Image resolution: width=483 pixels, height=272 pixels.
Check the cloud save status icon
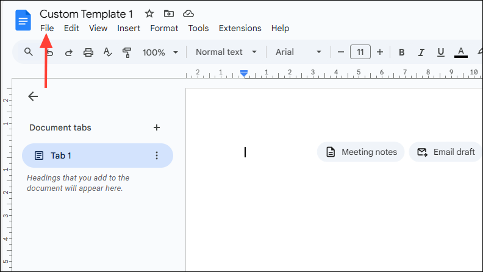coord(188,13)
